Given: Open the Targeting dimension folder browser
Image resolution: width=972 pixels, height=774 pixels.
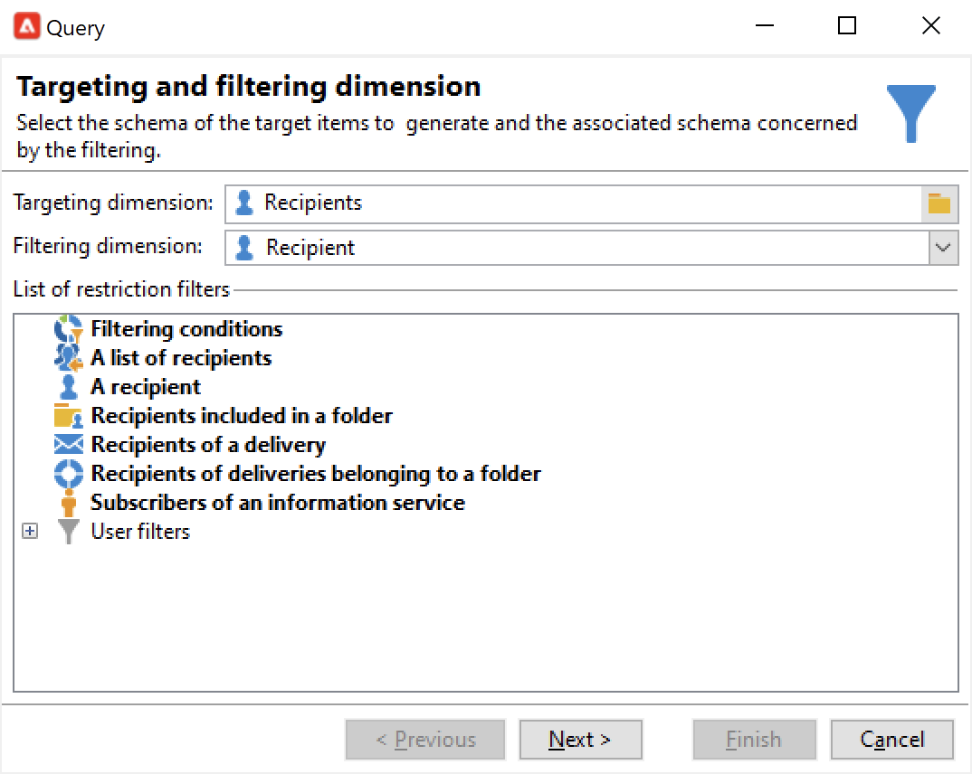Looking at the screenshot, I should tap(939, 203).
